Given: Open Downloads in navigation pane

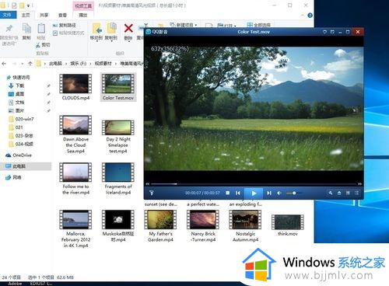Looking at the screenshot, I should coord(16,85).
